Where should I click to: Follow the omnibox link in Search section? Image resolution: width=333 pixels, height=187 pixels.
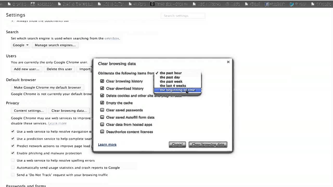pyautogui.click(x=112, y=38)
